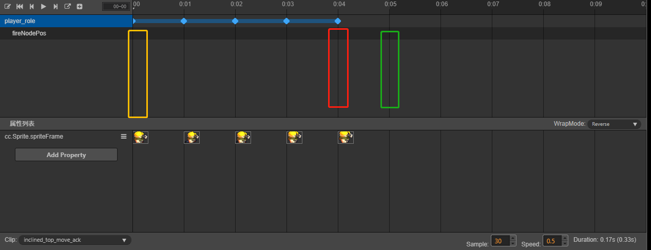Decrease the Speed value with down arrow
Viewport: 651px width, 250px height.
565,243
